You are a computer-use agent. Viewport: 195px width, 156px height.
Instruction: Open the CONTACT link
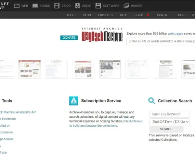163,15
